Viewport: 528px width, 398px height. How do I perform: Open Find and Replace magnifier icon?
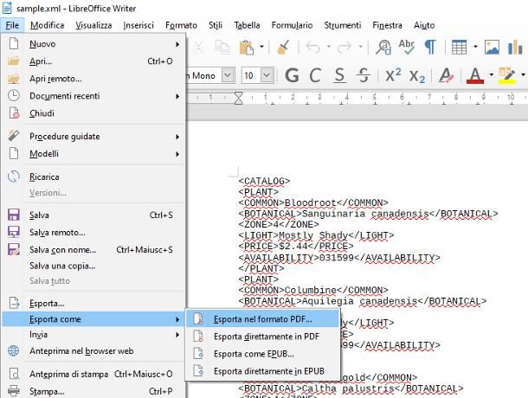[x=383, y=47]
